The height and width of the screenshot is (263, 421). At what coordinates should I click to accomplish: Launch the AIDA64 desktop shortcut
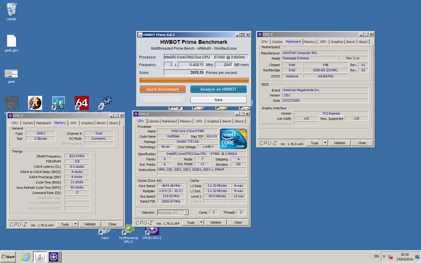coord(82,103)
